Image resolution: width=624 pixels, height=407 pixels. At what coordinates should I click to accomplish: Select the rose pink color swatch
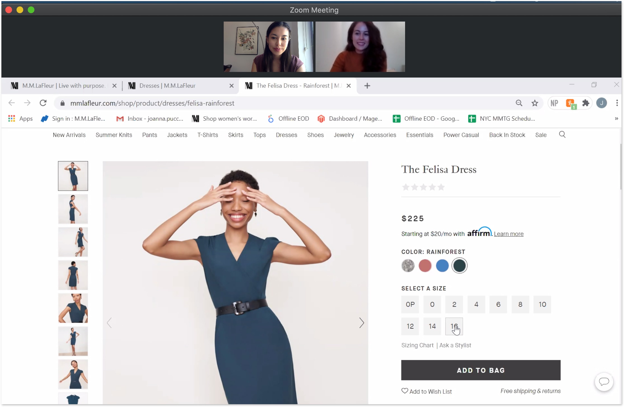pos(425,265)
